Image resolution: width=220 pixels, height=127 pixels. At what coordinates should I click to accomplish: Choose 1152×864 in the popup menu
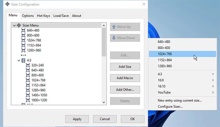(182, 60)
